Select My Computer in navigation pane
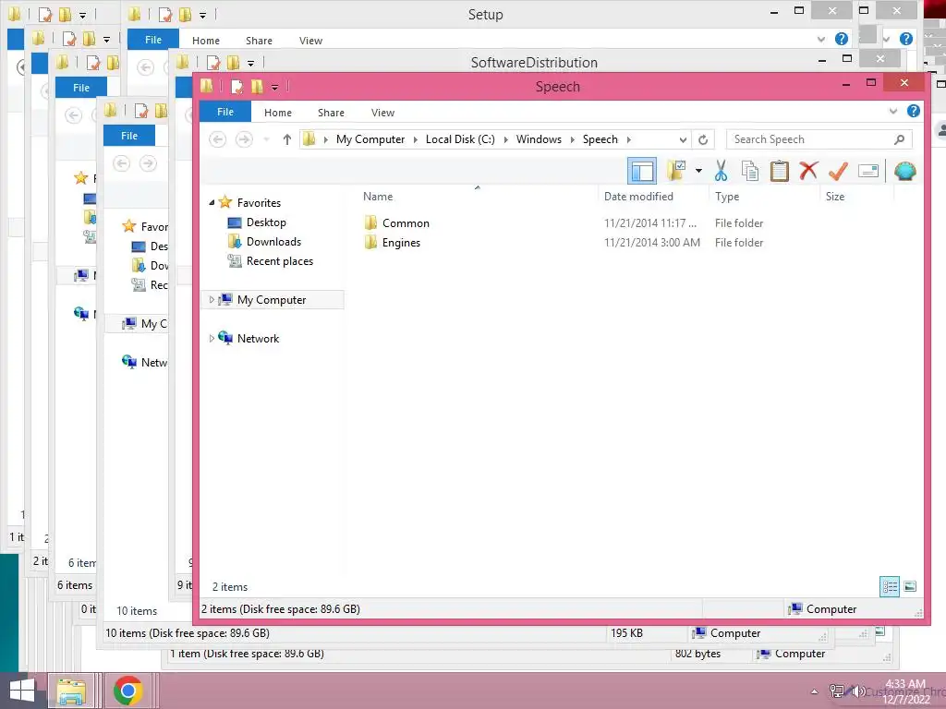The image size is (946, 709). pos(272,300)
